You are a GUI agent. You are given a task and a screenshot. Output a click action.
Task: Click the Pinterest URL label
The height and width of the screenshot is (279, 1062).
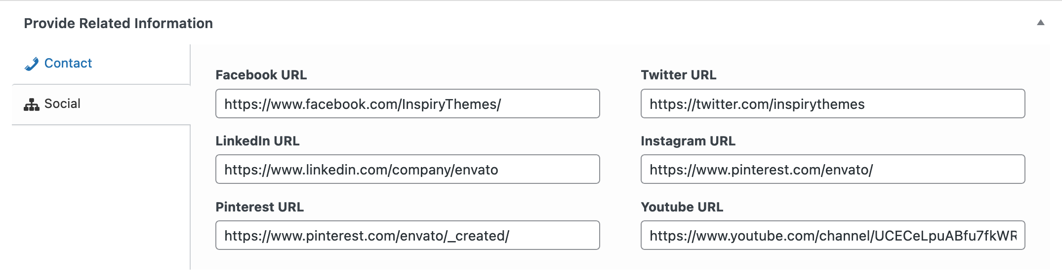point(260,207)
